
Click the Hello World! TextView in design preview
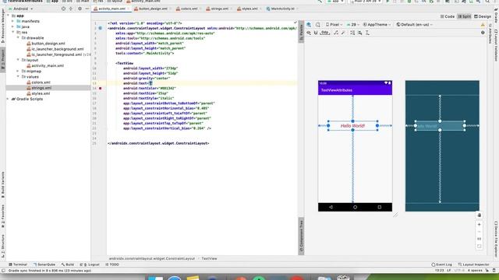point(352,126)
